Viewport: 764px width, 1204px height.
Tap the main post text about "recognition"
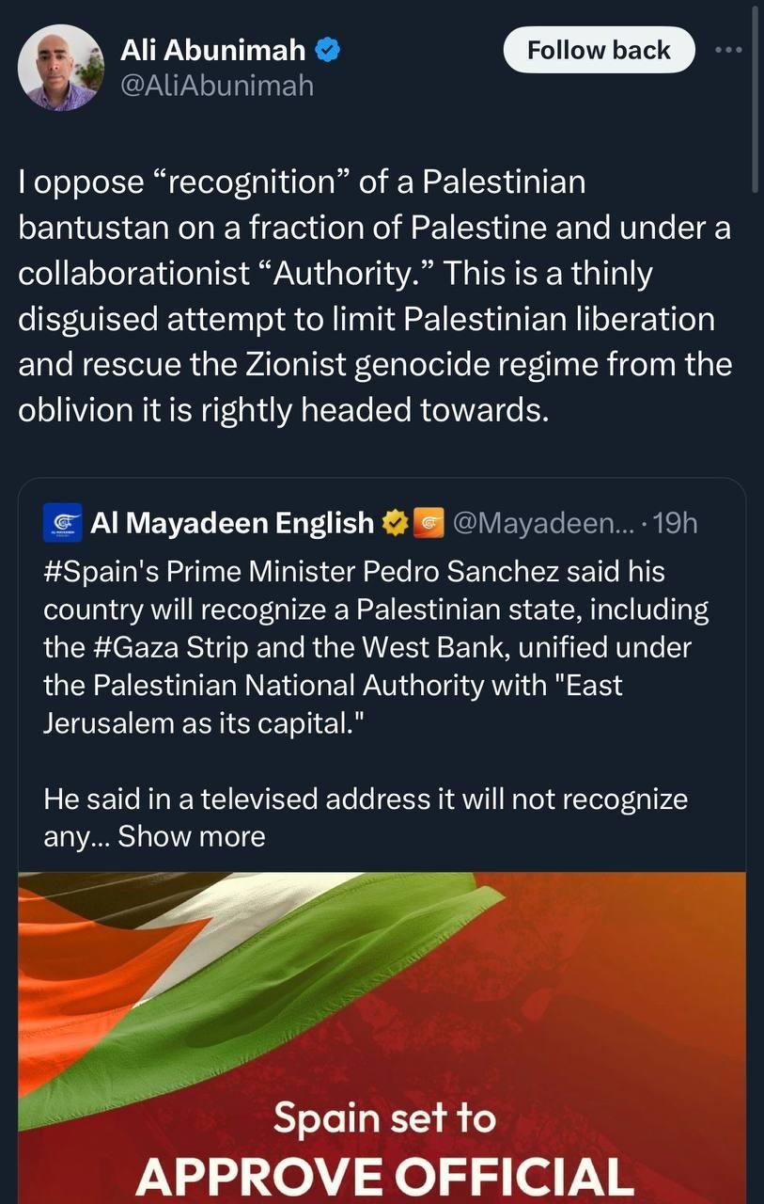[375, 295]
